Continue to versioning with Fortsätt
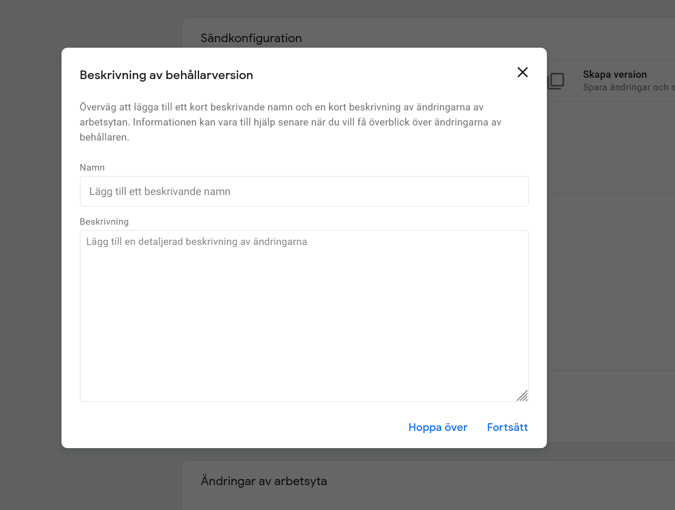 coord(507,427)
